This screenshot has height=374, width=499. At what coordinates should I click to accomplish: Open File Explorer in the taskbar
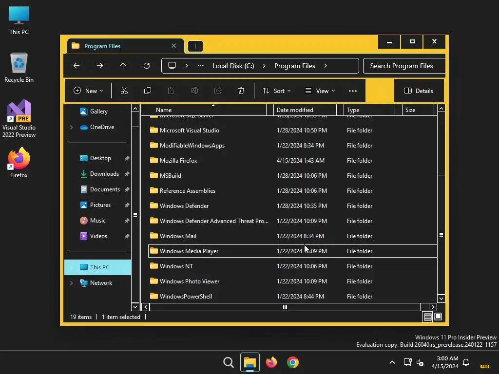[250, 362]
